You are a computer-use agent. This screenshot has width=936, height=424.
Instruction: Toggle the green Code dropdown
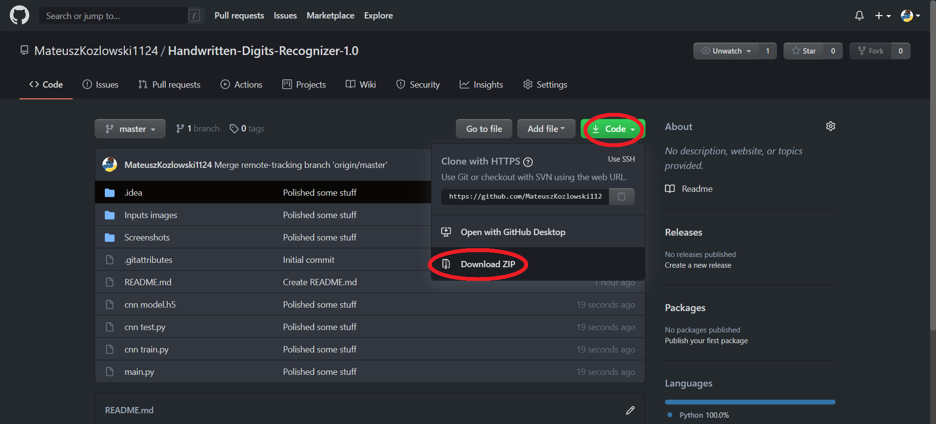tap(613, 129)
